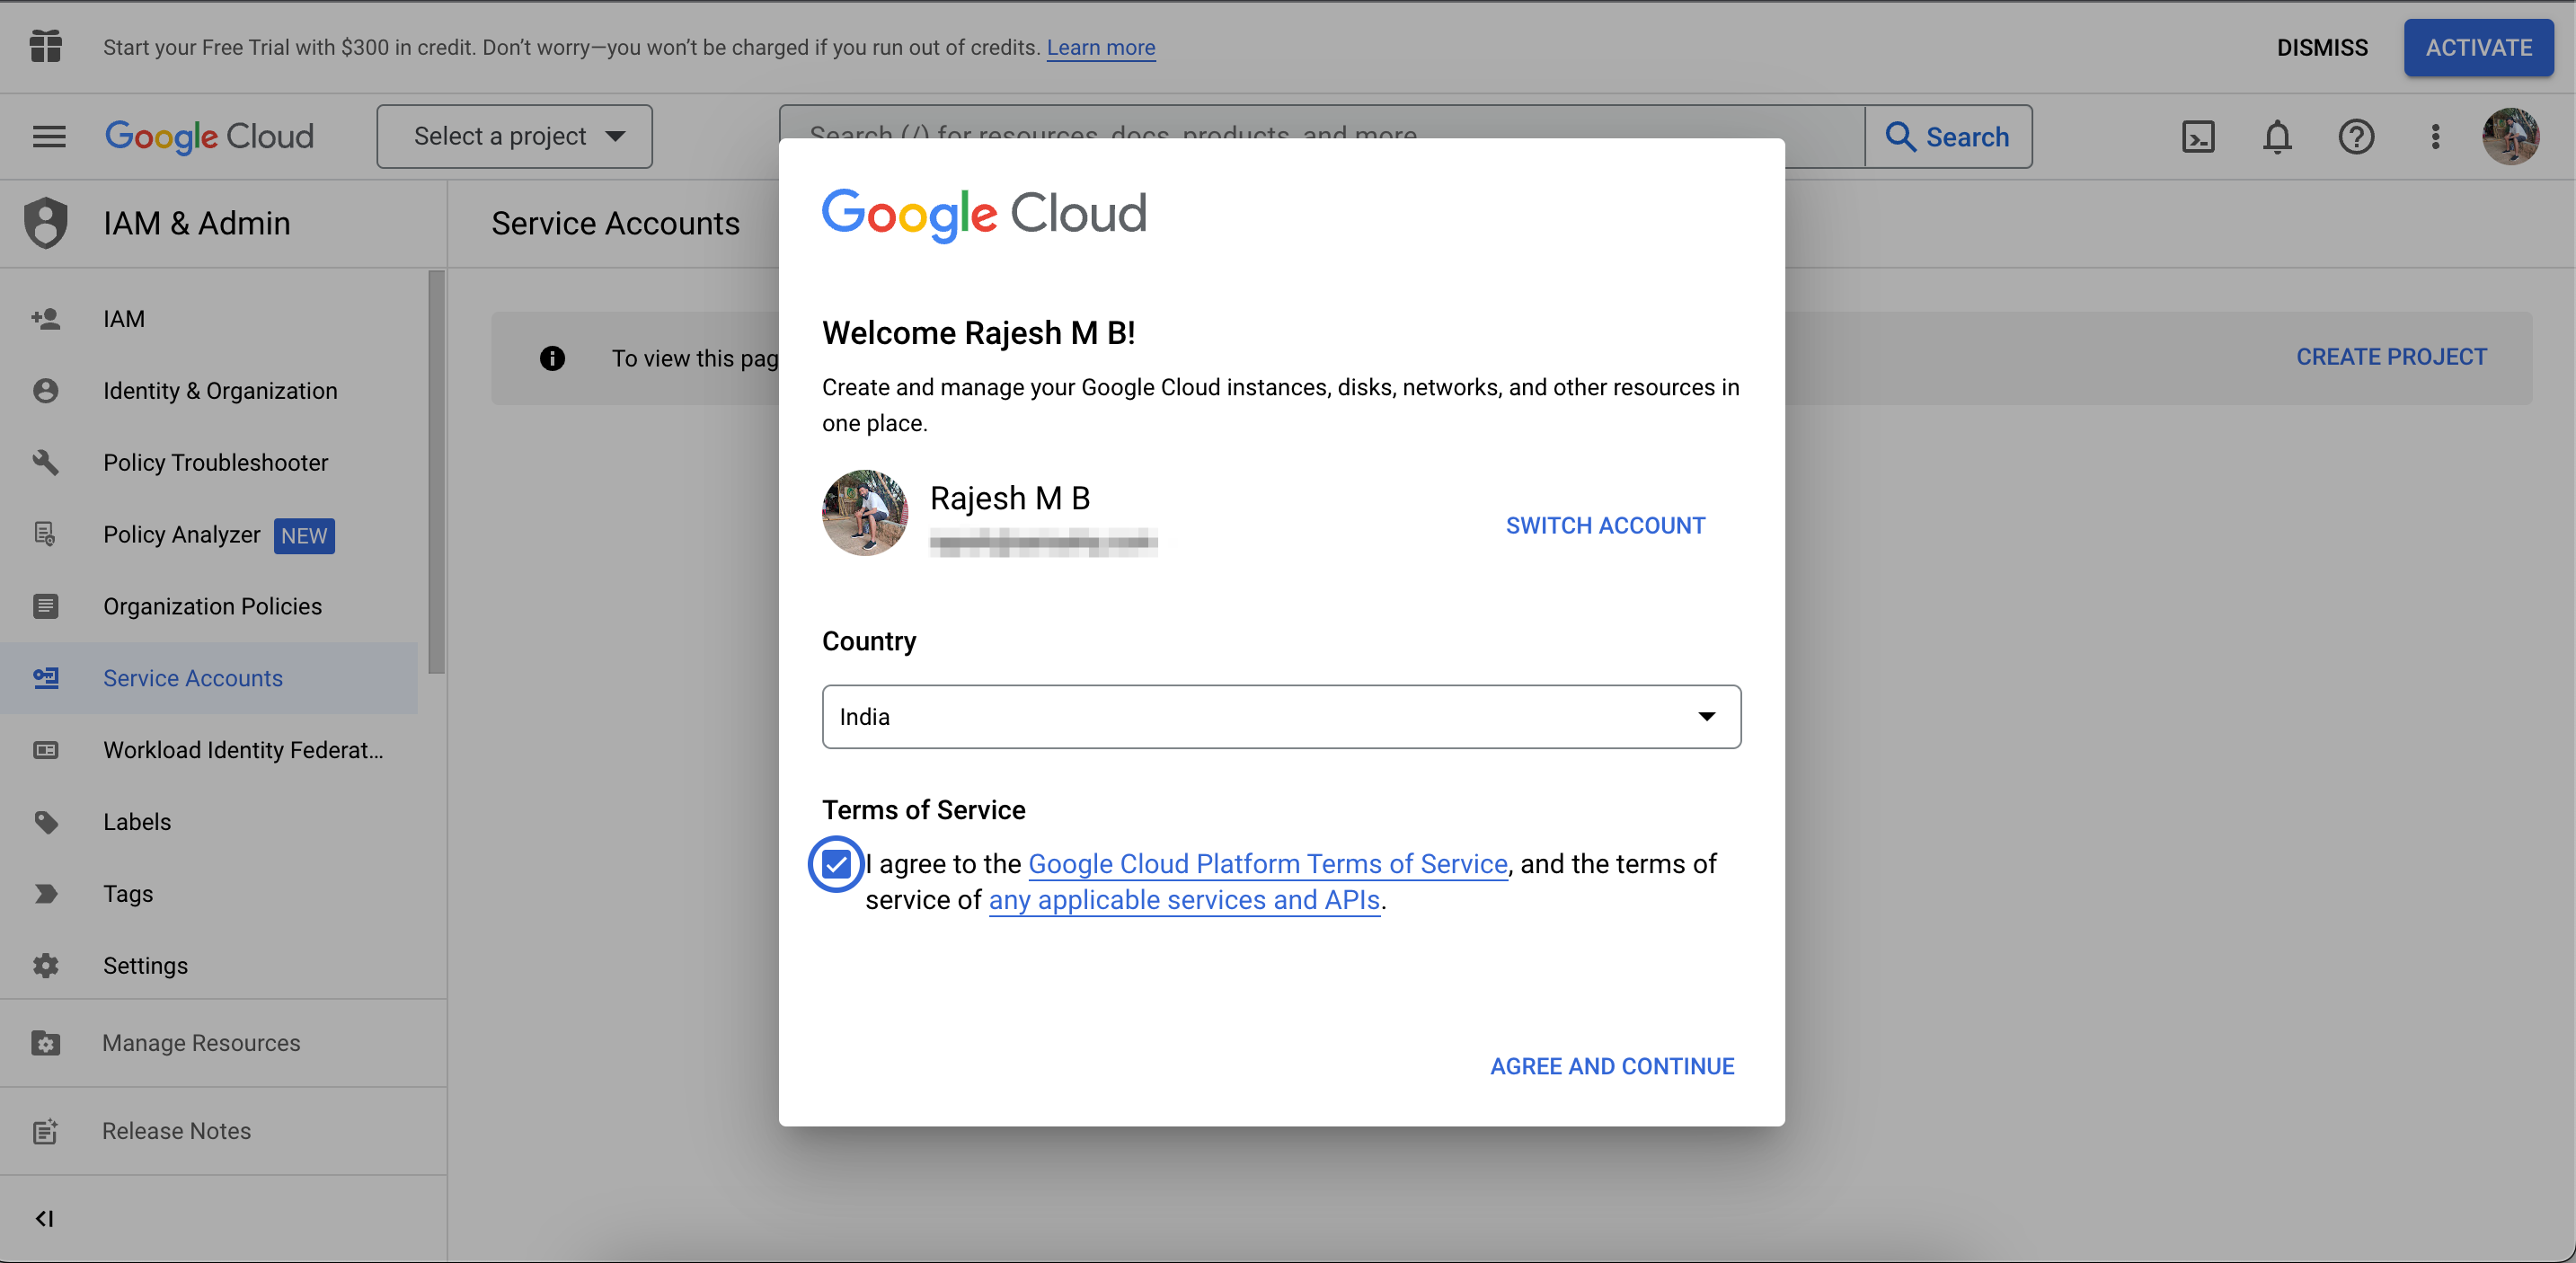Image resolution: width=2576 pixels, height=1263 pixels.
Task: Click the info icon in the banner
Action: pos(552,359)
